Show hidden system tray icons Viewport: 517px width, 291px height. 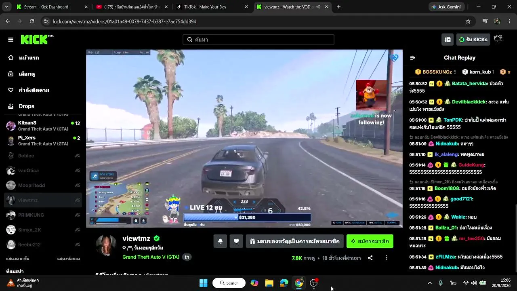429,283
